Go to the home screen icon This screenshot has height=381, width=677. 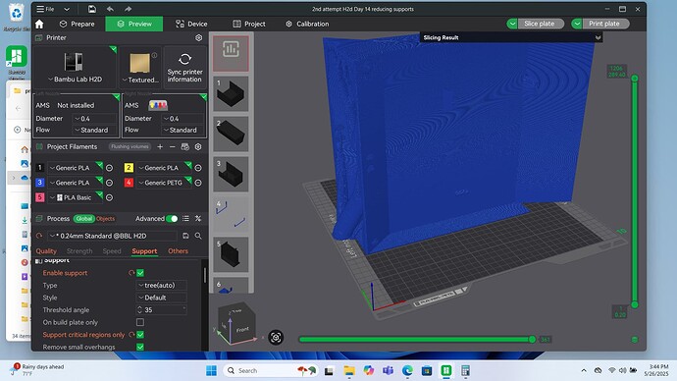(x=39, y=24)
